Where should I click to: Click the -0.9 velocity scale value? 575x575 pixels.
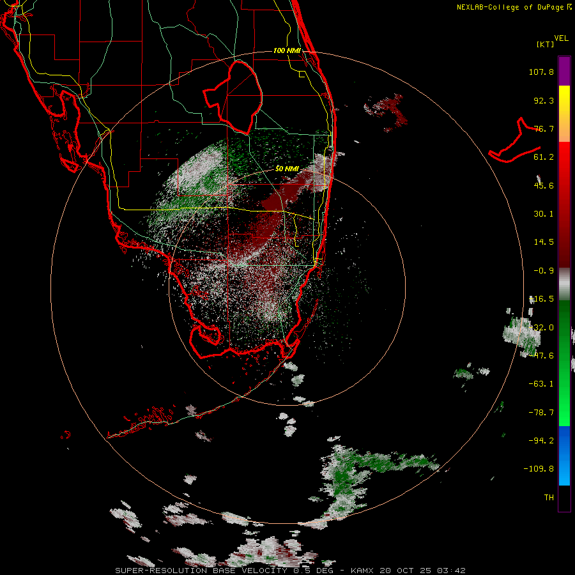tap(544, 271)
